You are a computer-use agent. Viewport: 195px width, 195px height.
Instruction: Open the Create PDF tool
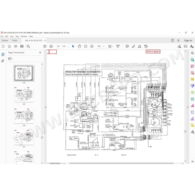tap(192, 73)
